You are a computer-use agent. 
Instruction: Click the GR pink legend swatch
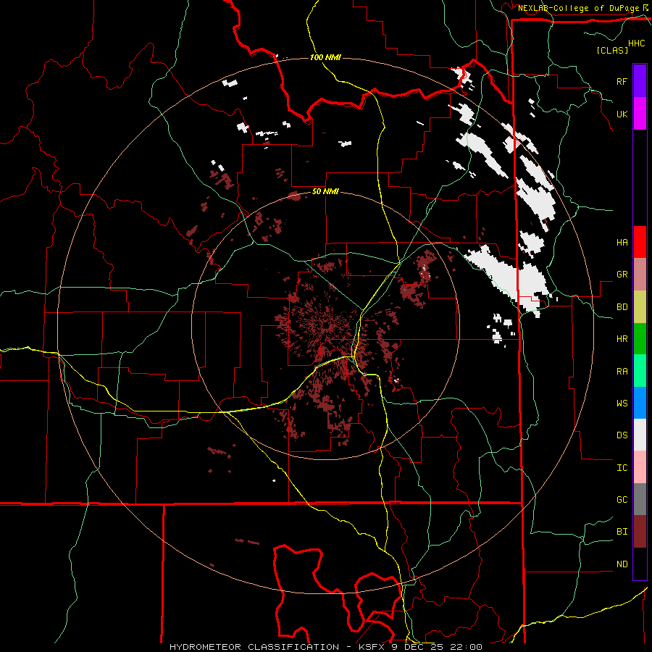[x=640, y=275]
